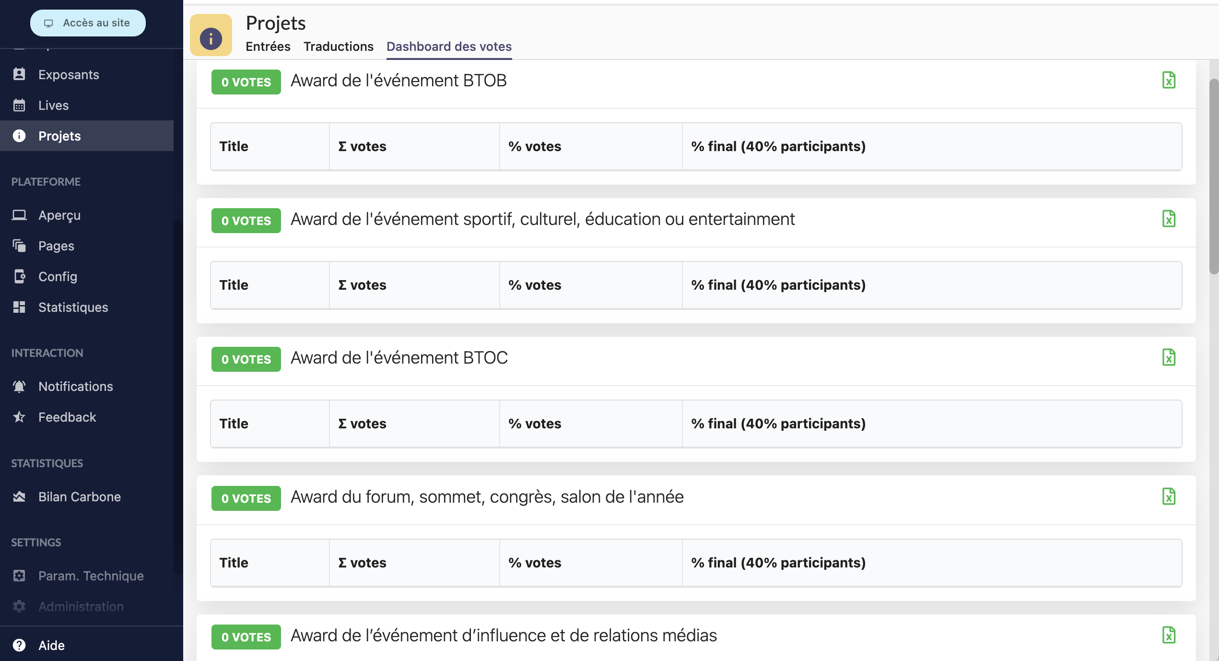Click the Aide question mark icon

[19, 645]
